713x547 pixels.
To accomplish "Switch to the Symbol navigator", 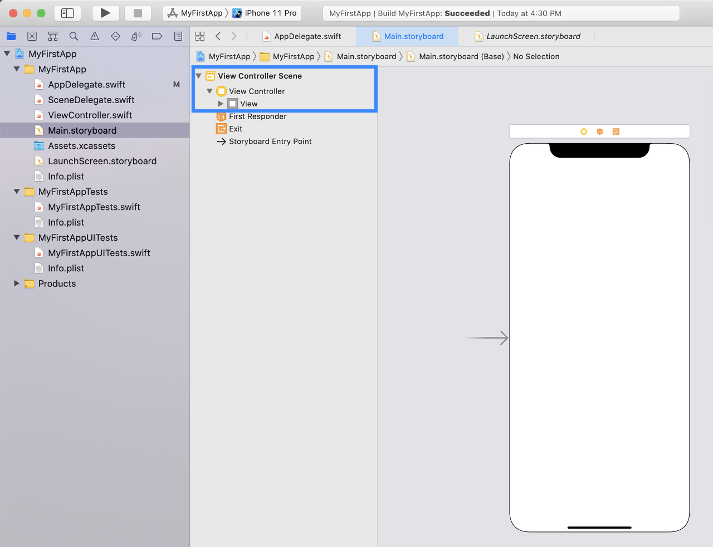I will point(53,36).
